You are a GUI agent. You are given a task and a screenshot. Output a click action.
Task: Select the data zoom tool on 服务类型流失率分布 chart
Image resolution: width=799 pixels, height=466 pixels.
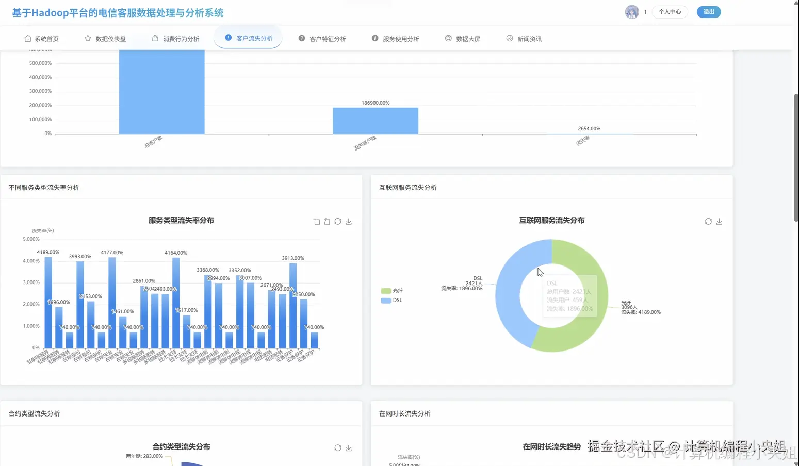coord(316,221)
